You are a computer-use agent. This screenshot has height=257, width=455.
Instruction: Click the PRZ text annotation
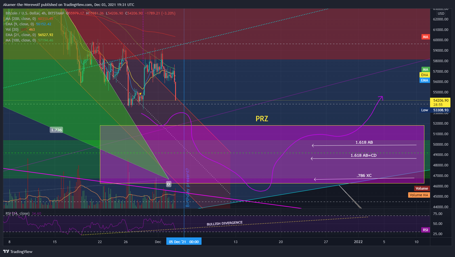[262, 119]
